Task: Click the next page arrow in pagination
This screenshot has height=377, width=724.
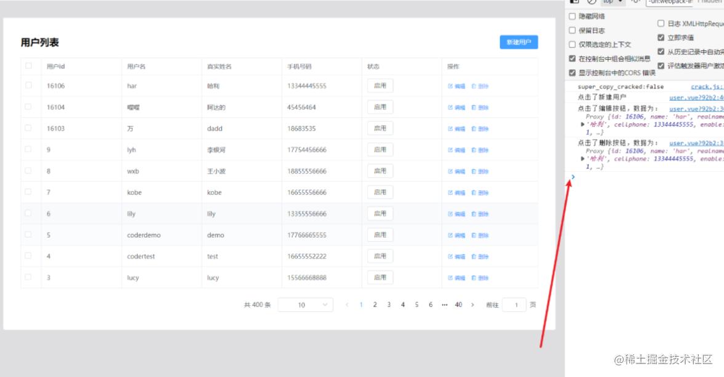Action: 472,305
